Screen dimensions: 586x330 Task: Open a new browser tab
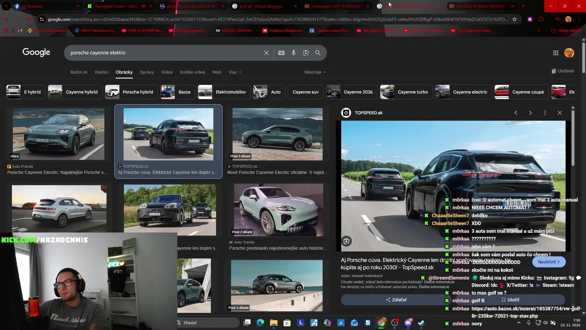coord(523,6)
